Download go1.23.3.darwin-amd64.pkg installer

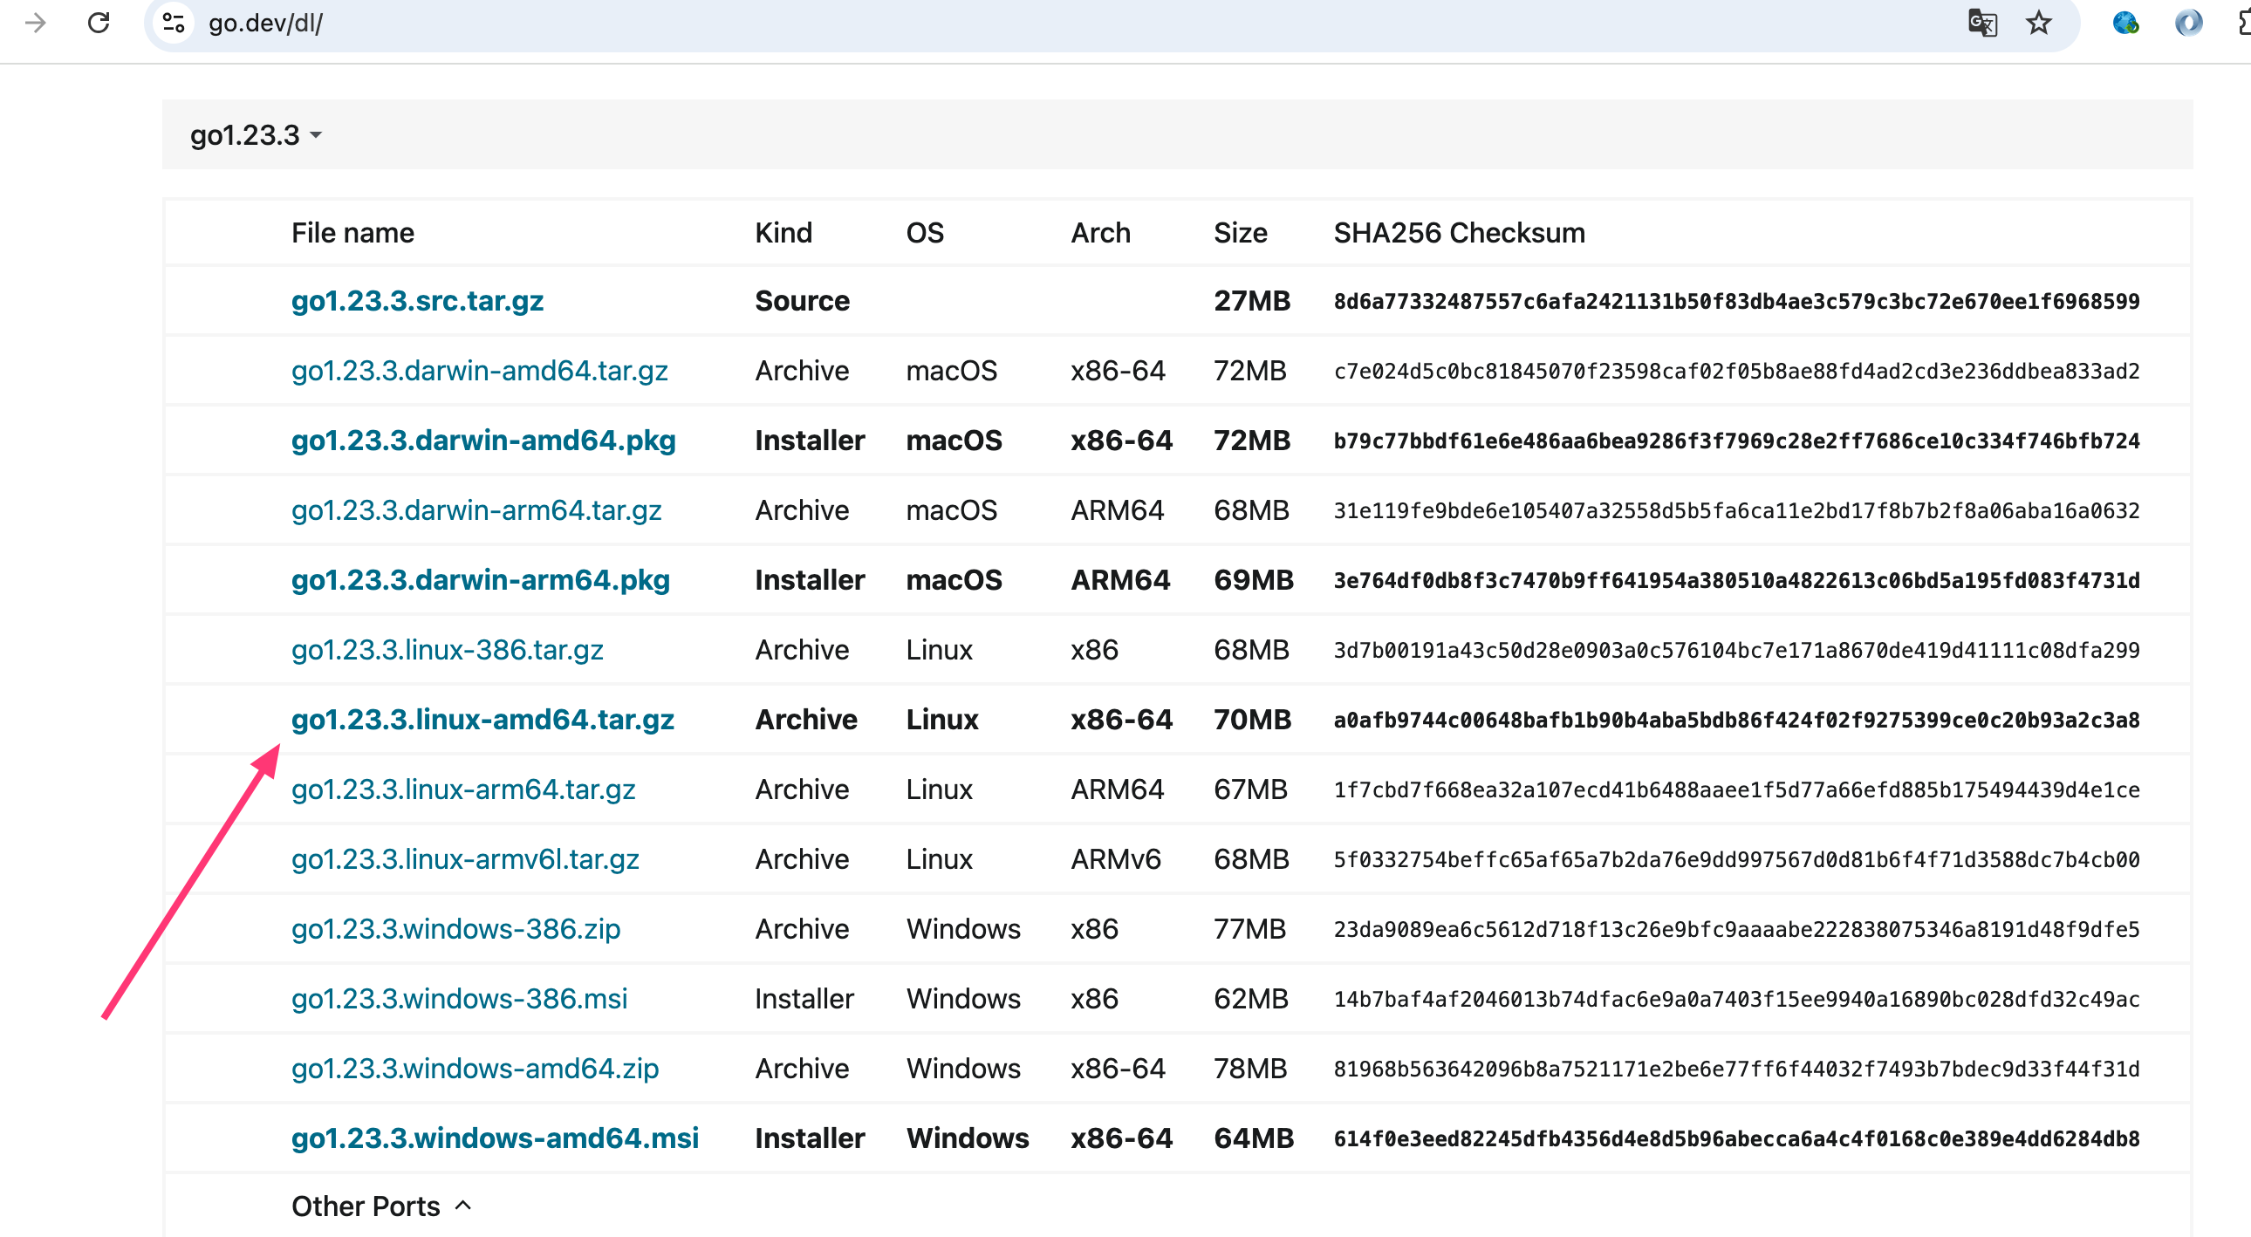483,441
